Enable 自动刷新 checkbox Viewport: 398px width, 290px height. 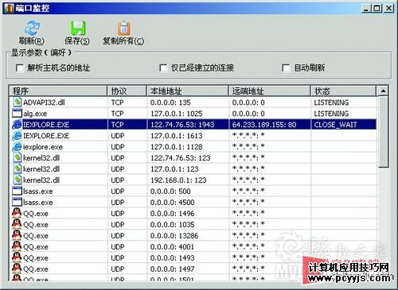pyautogui.click(x=286, y=68)
